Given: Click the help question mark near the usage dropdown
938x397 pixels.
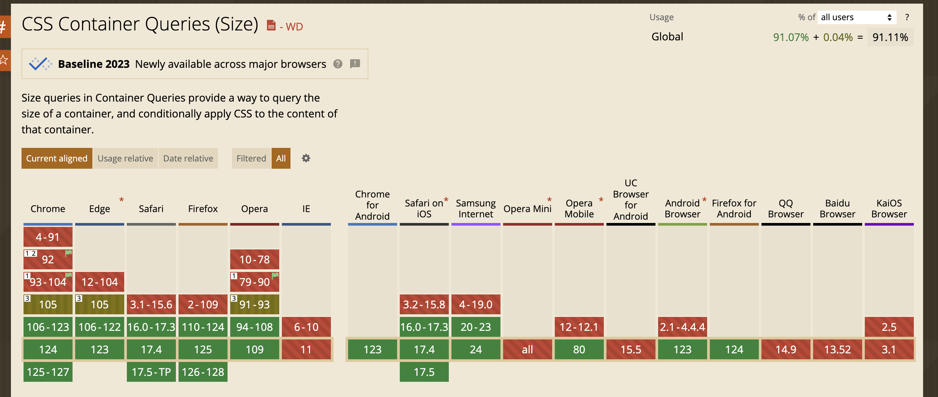Looking at the screenshot, I should pyautogui.click(x=906, y=17).
